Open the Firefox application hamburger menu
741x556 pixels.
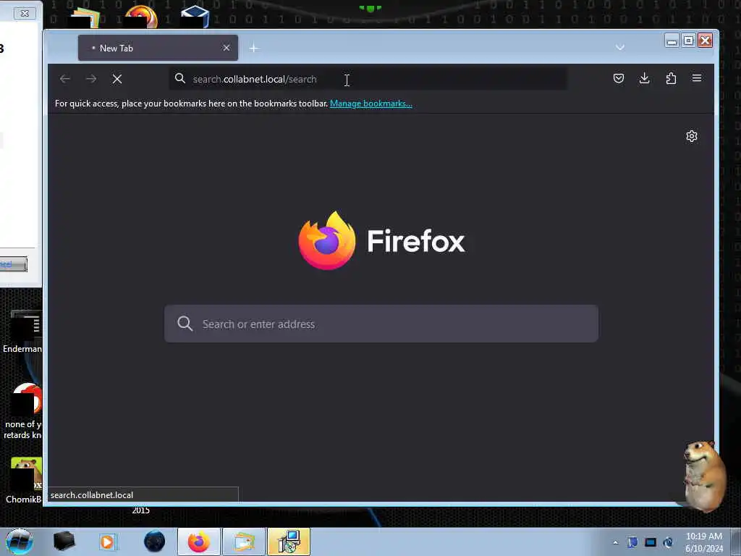click(x=697, y=78)
